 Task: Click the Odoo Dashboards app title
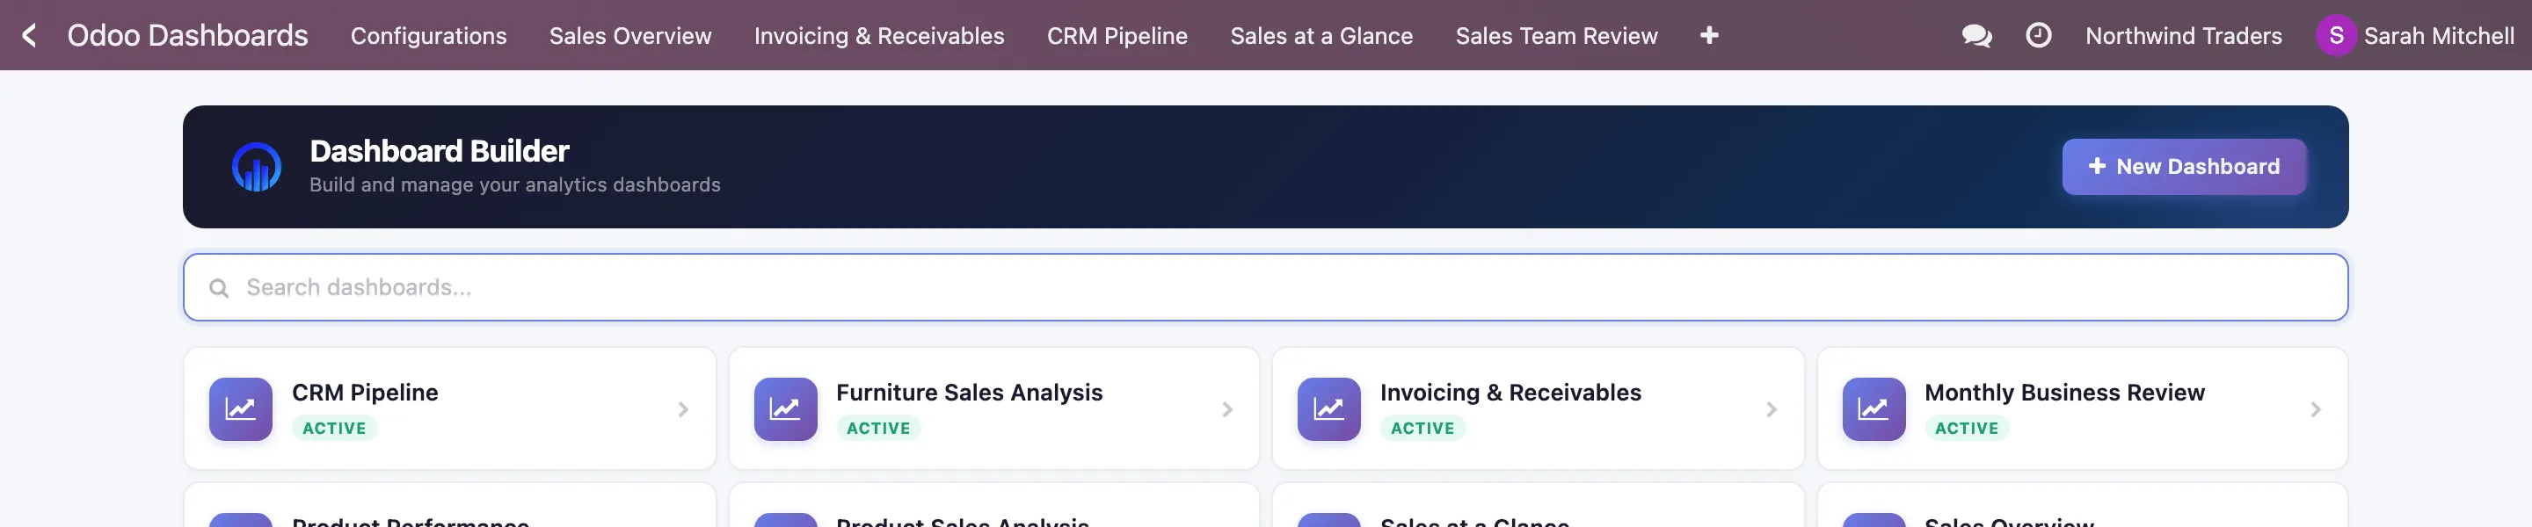click(188, 35)
